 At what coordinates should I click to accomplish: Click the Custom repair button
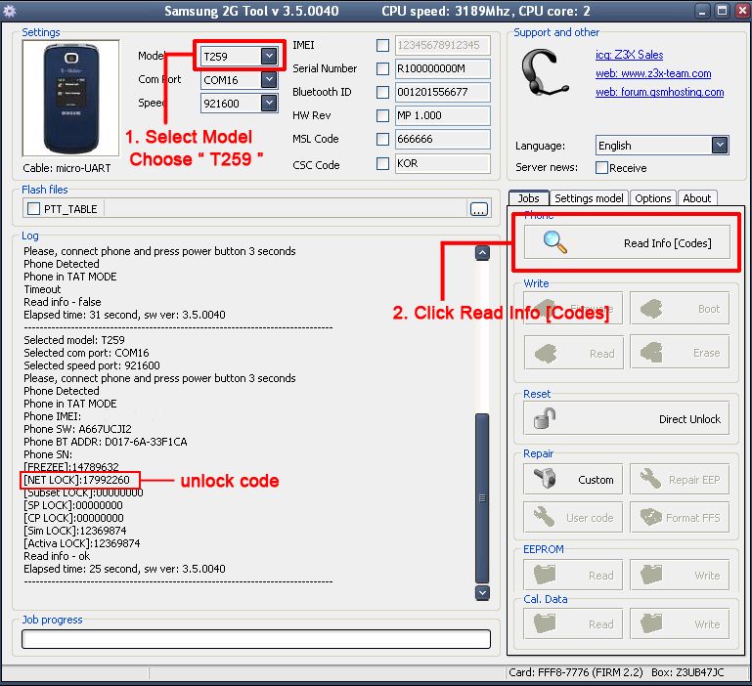pos(574,480)
